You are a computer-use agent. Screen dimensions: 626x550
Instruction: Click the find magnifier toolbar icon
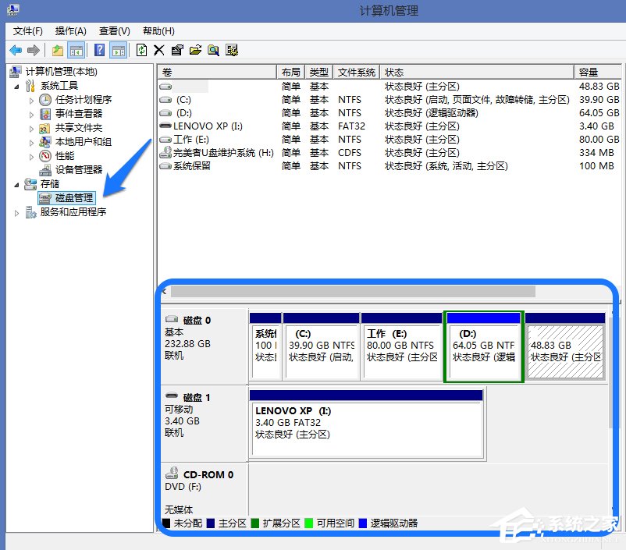(x=213, y=50)
